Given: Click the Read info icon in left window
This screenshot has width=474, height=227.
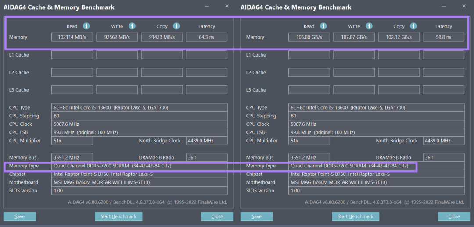Looking at the screenshot, I should pyautogui.click(x=86, y=26).
